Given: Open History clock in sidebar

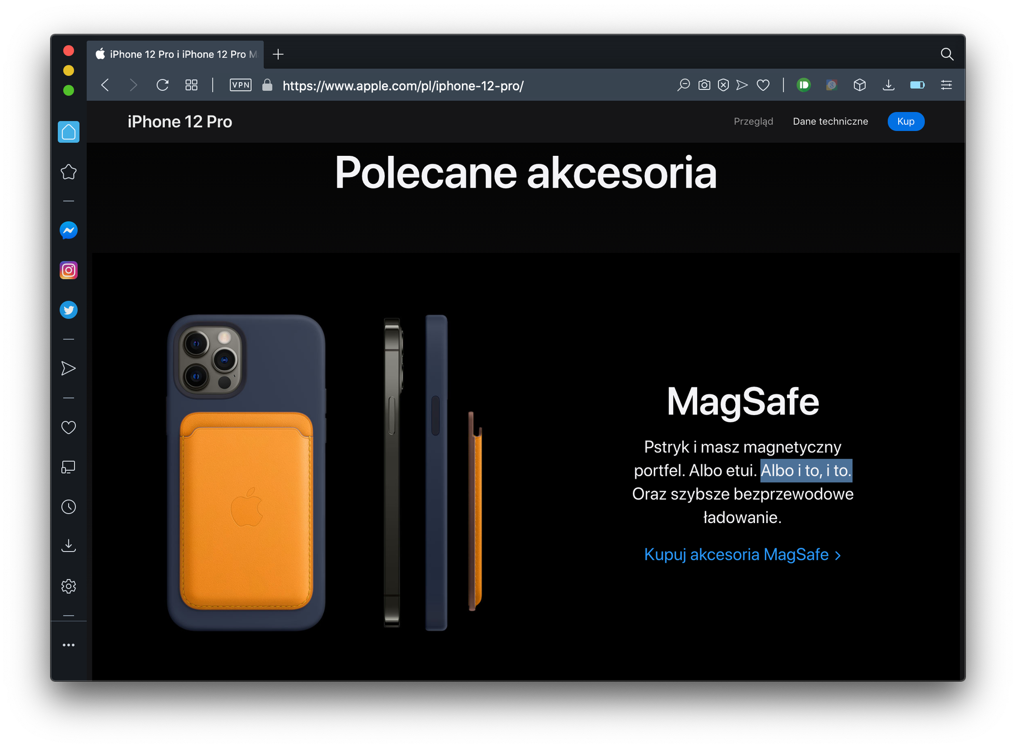Looking at the screenshot, I should (69, 507).
